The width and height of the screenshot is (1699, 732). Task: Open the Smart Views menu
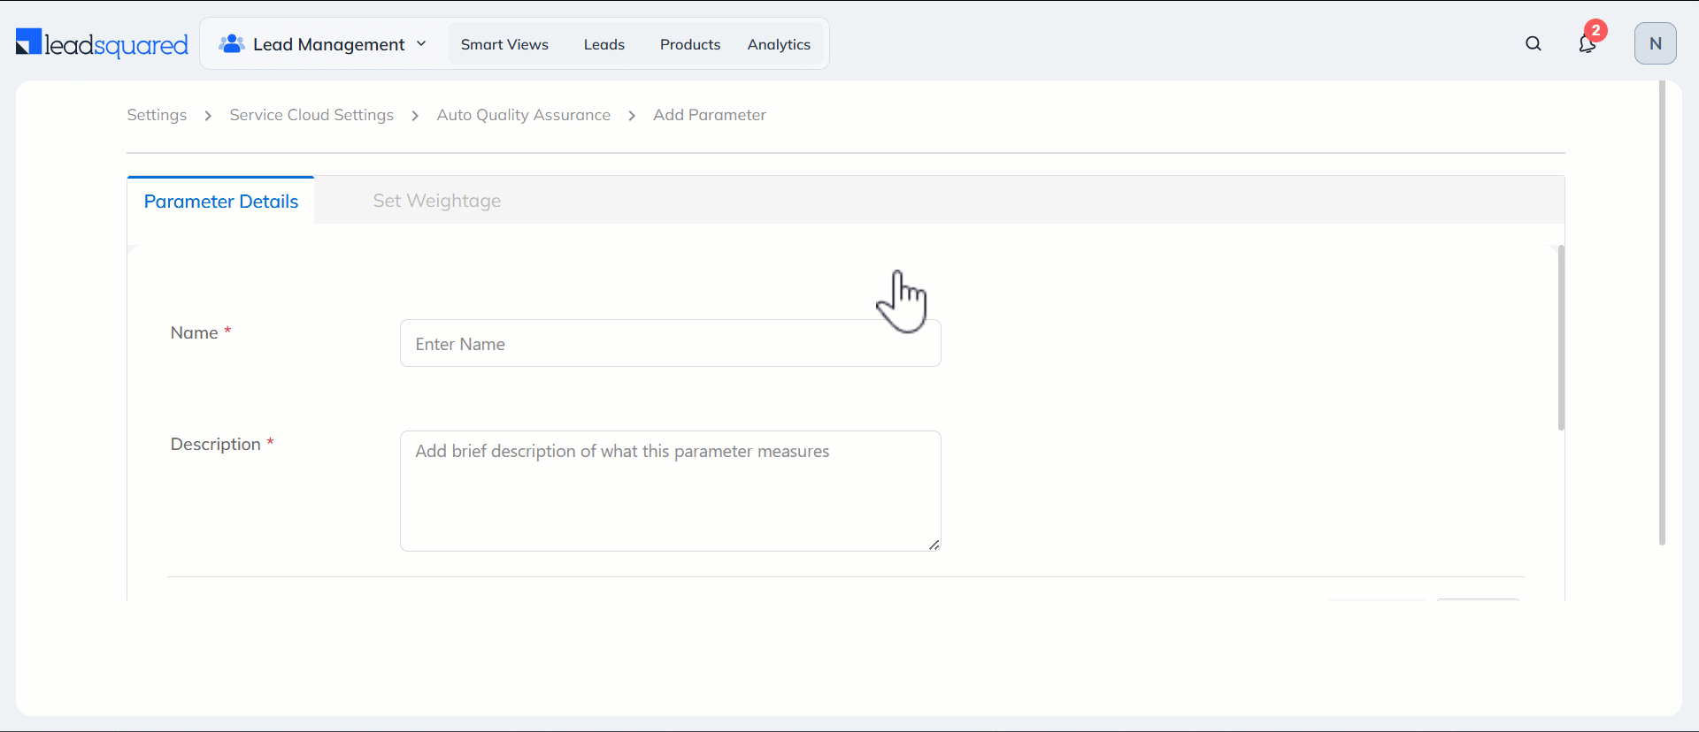[x=504, y=44]
